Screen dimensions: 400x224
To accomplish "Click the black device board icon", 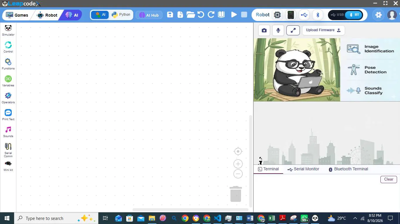I will (291, 15).
